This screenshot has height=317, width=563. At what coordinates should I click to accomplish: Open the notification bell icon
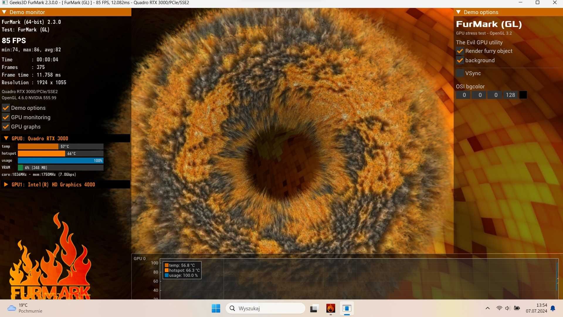[x=553, y=308]
